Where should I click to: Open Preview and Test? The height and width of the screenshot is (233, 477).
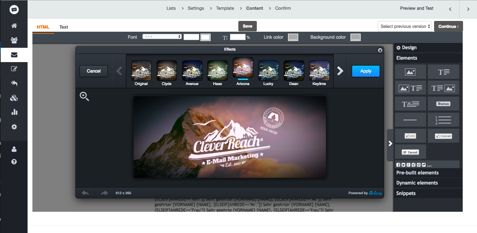coord(417,8)
